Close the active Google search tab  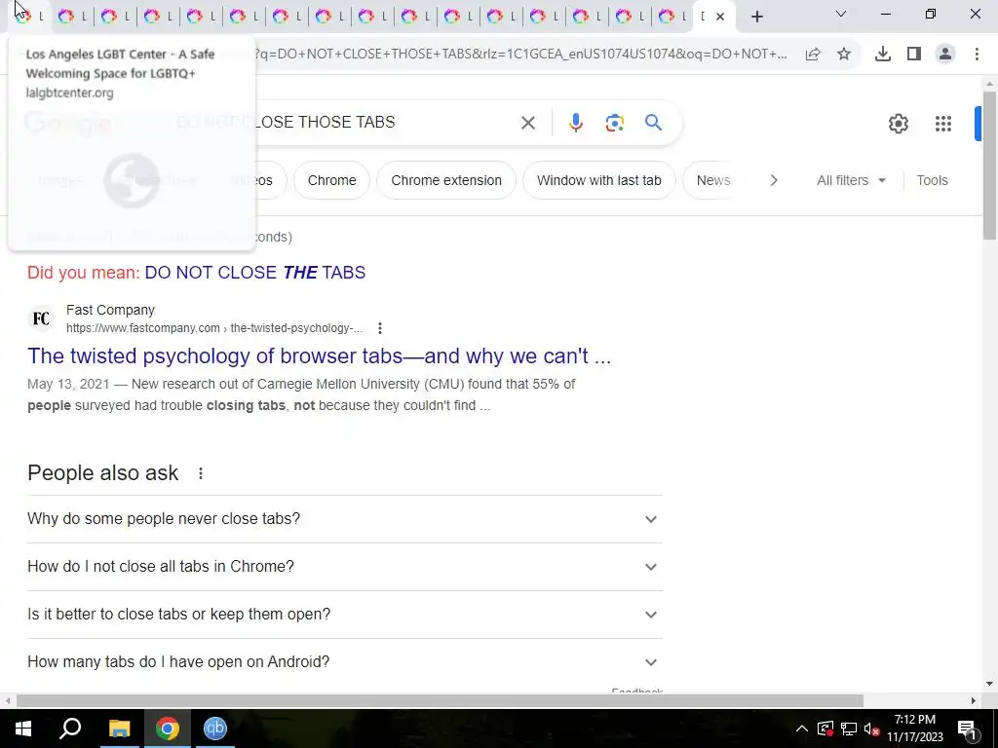tap(720, 17)
